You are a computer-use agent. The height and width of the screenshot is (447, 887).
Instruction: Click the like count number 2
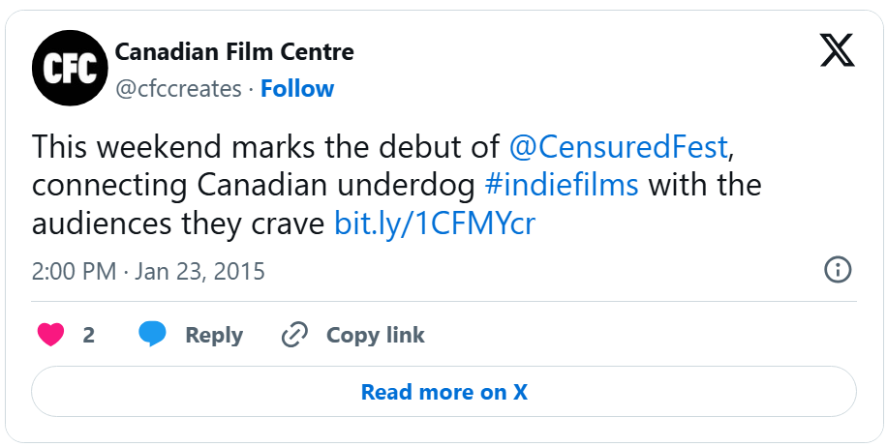89,335
